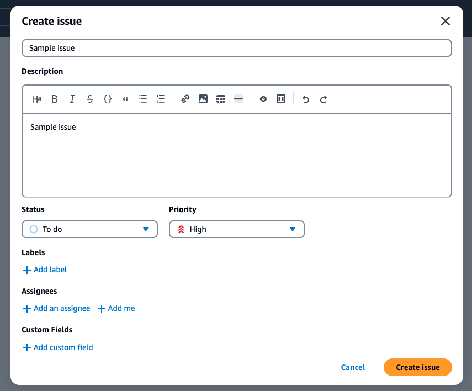This screenshot has height=391, width=472.
Task: Apply strikethrough formatting
Action: (x=90, y=99)
